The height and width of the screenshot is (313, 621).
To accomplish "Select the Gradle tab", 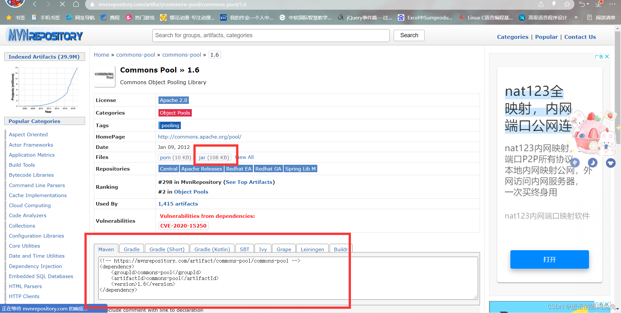I will (132, 249).
